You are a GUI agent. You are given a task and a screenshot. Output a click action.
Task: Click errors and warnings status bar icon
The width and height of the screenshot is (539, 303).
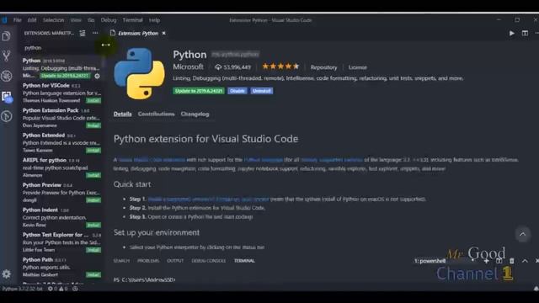tap(58, 289)
